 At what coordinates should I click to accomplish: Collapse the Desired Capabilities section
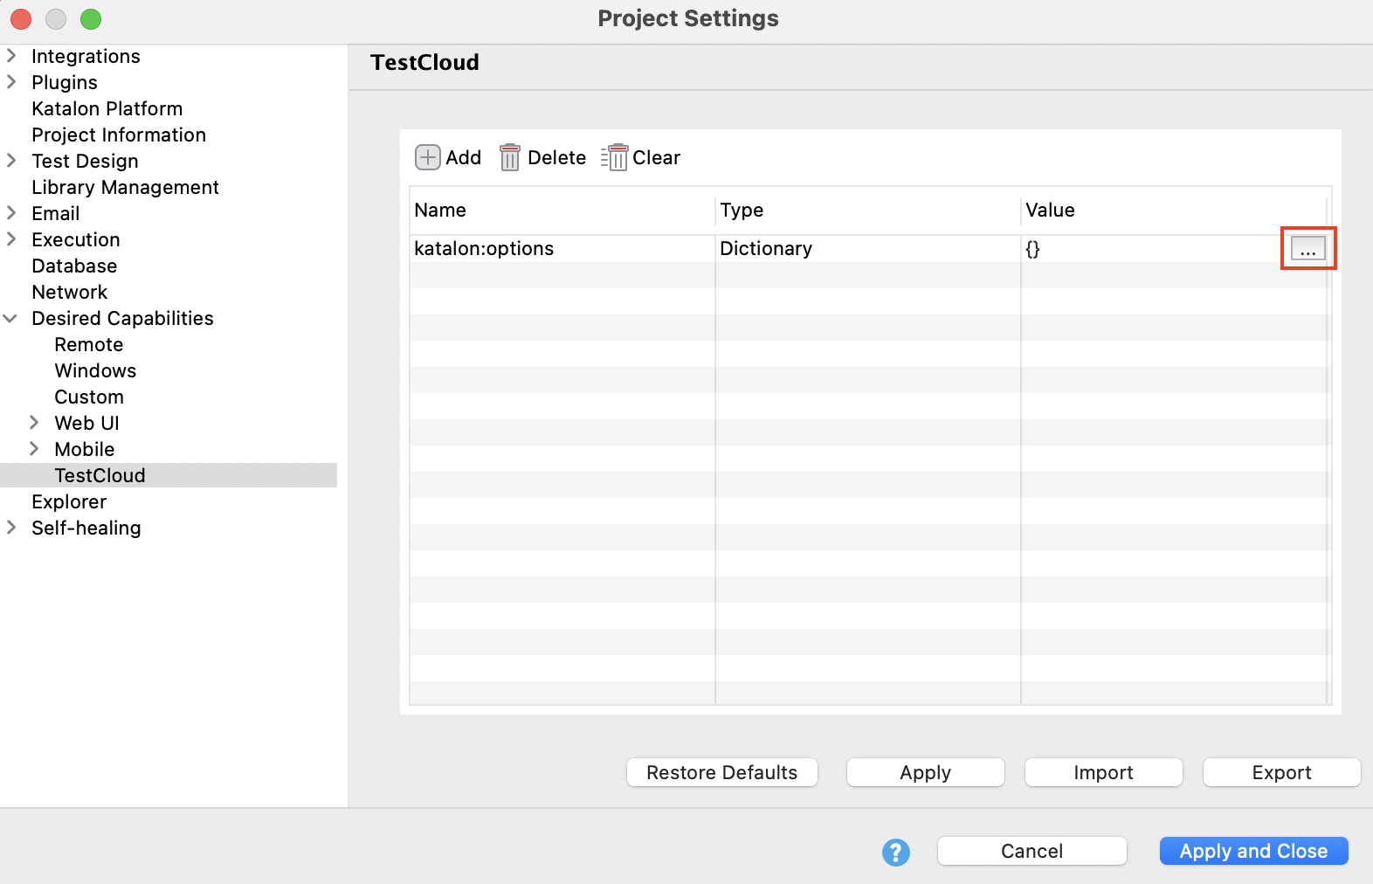click(11, 319)
